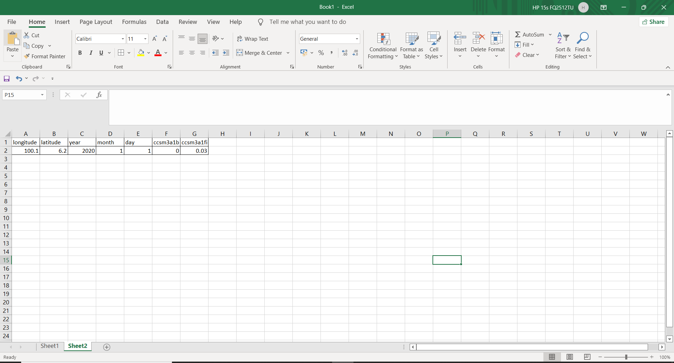Expand the Merge & Center options
This screenshot has width=674, height=363.
point(288,53)
